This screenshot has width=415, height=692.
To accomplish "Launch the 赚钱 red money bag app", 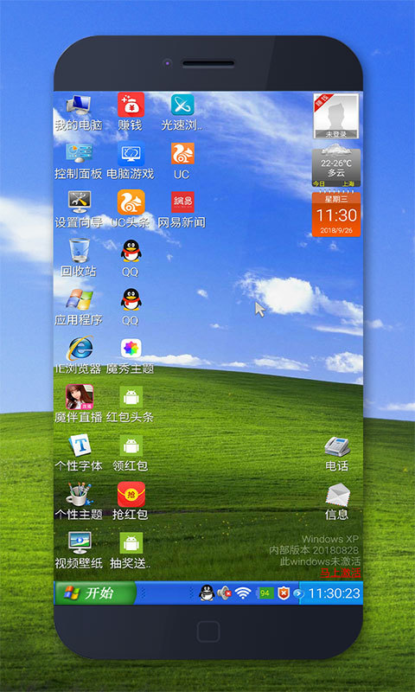I will coord(131,112).
